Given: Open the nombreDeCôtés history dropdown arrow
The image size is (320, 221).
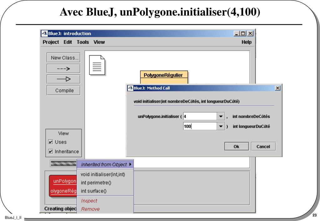Looking at the screenshot, I should [221, 116].
